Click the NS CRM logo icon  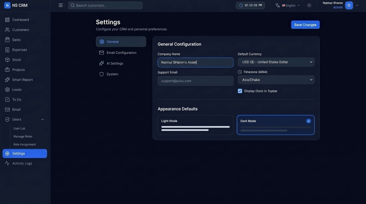click(x=7, y=5)
